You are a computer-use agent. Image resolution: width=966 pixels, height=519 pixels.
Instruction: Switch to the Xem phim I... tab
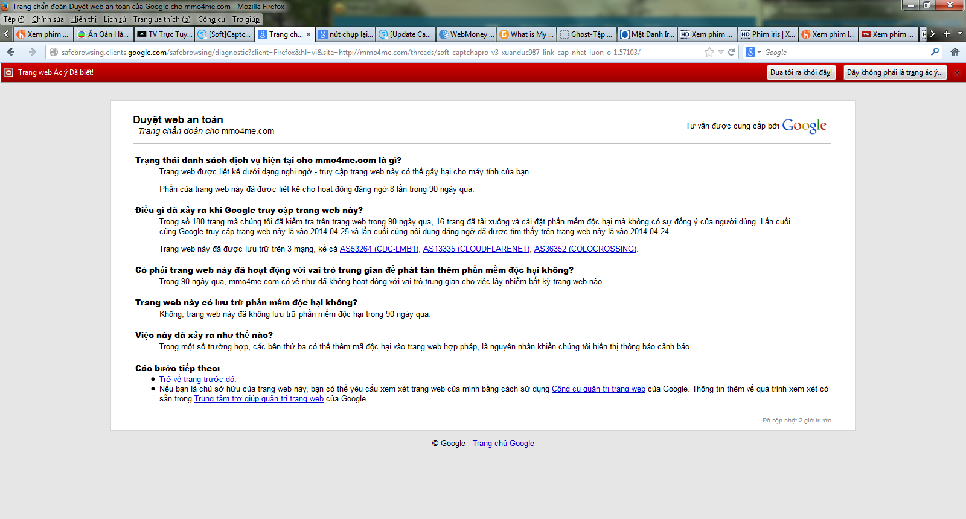click(x=828, y=34)
